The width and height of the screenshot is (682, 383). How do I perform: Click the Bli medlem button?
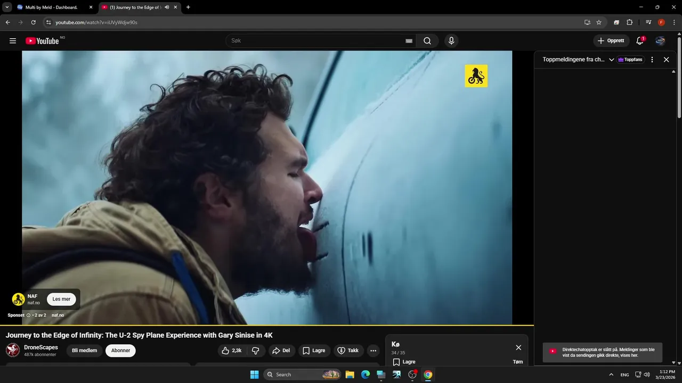click(84, 351)
